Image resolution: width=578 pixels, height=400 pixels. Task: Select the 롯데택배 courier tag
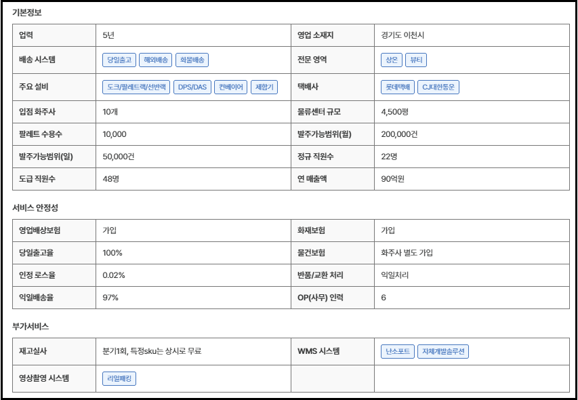point(398,87)
